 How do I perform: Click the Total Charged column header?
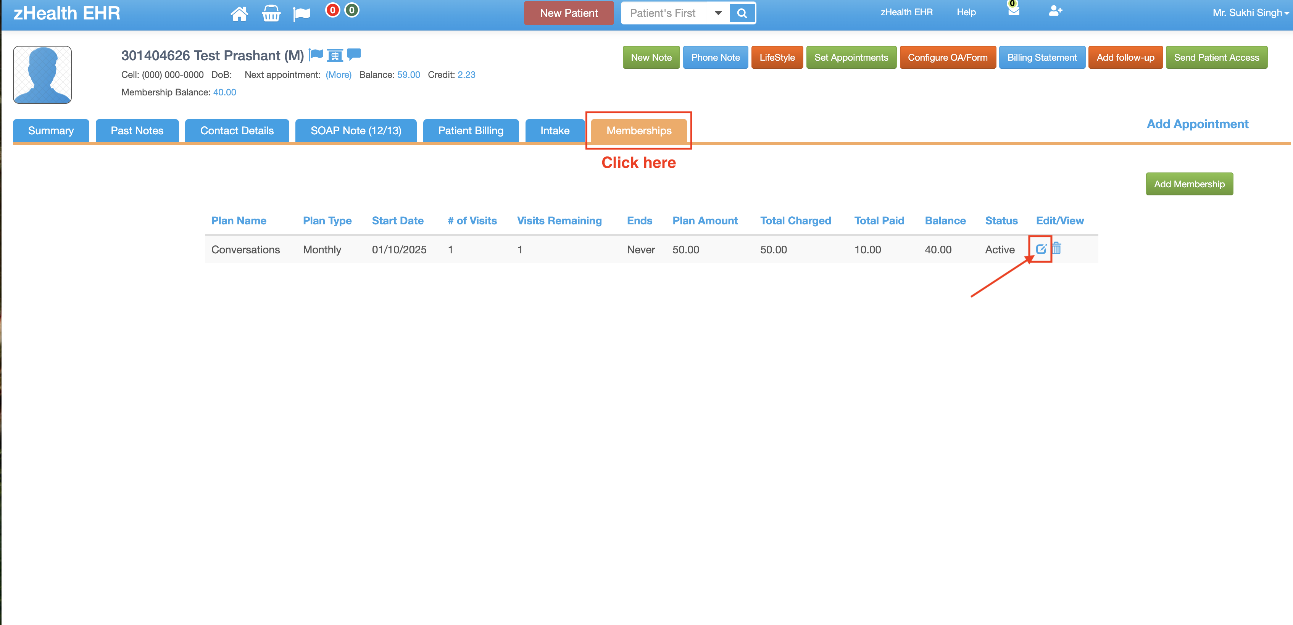(x=796, y=221)
